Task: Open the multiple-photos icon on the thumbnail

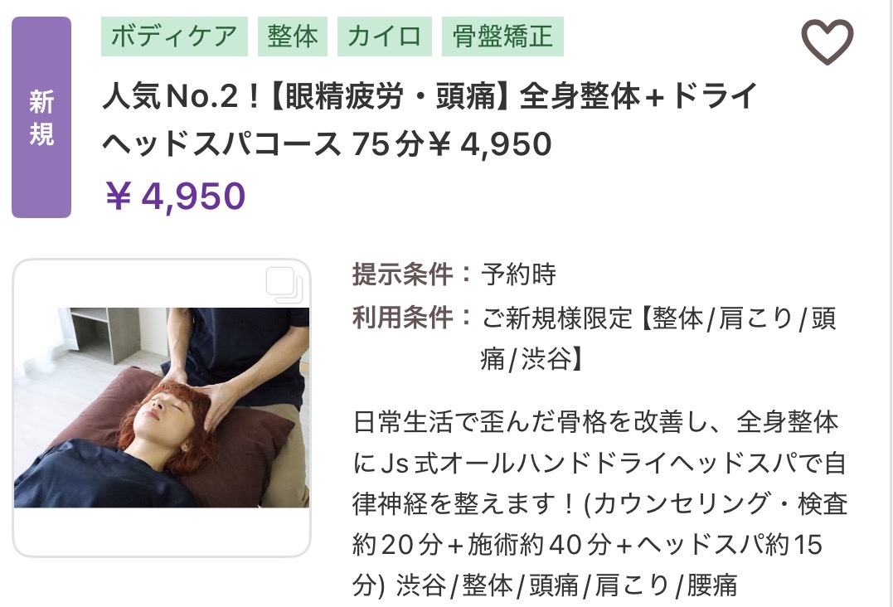Action: pyautogui.click(x=284, y=284)
